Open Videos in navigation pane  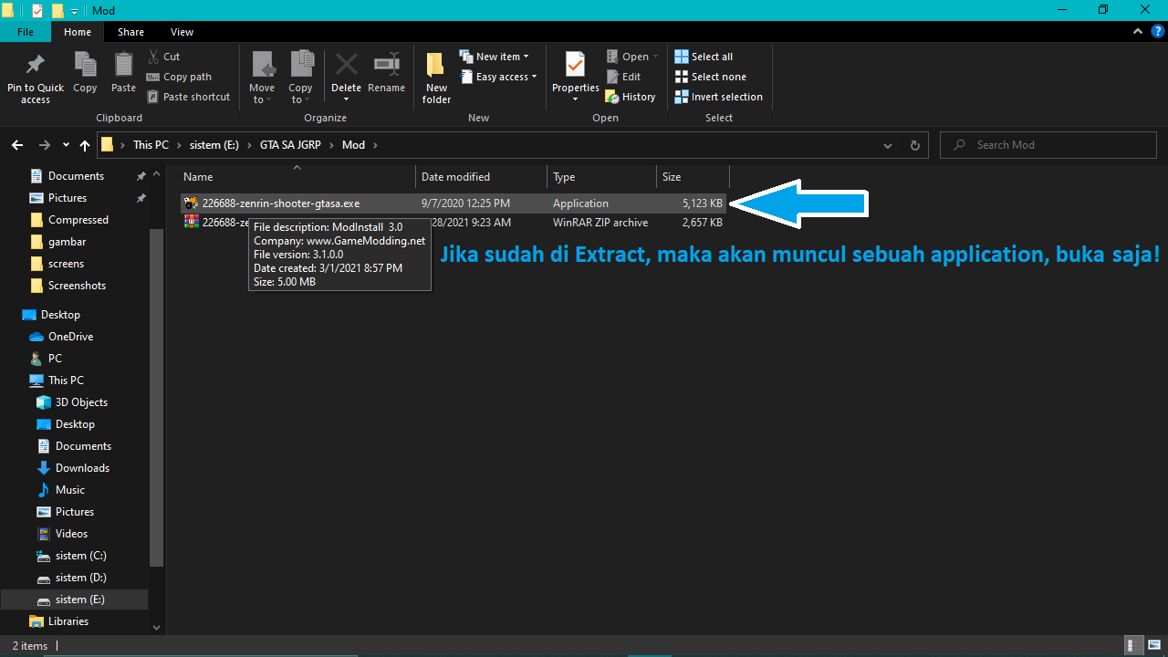click(x=71, y=534)
